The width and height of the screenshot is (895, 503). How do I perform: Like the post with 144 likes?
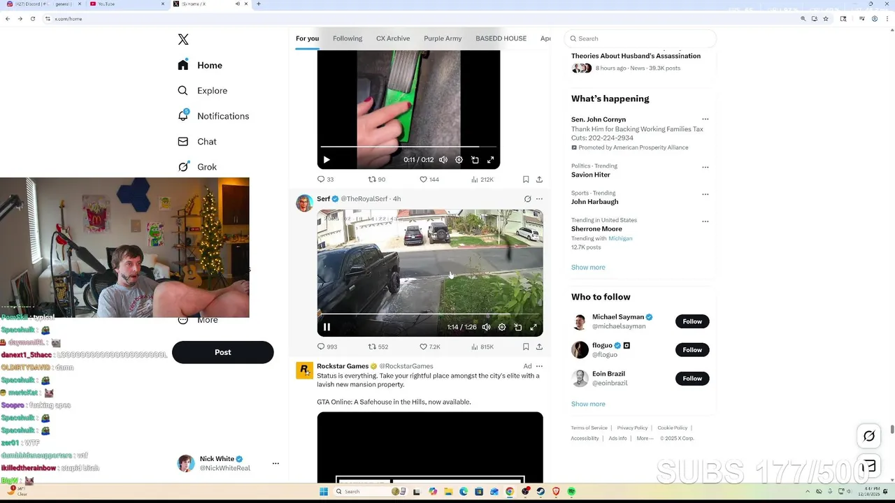[x=429, y=180]
